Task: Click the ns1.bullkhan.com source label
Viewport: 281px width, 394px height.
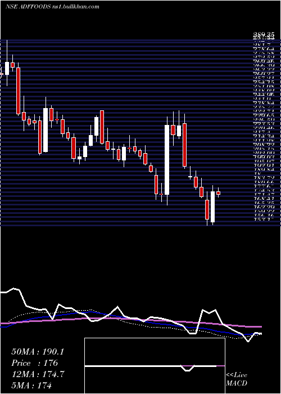Action: tap(76, 7)
